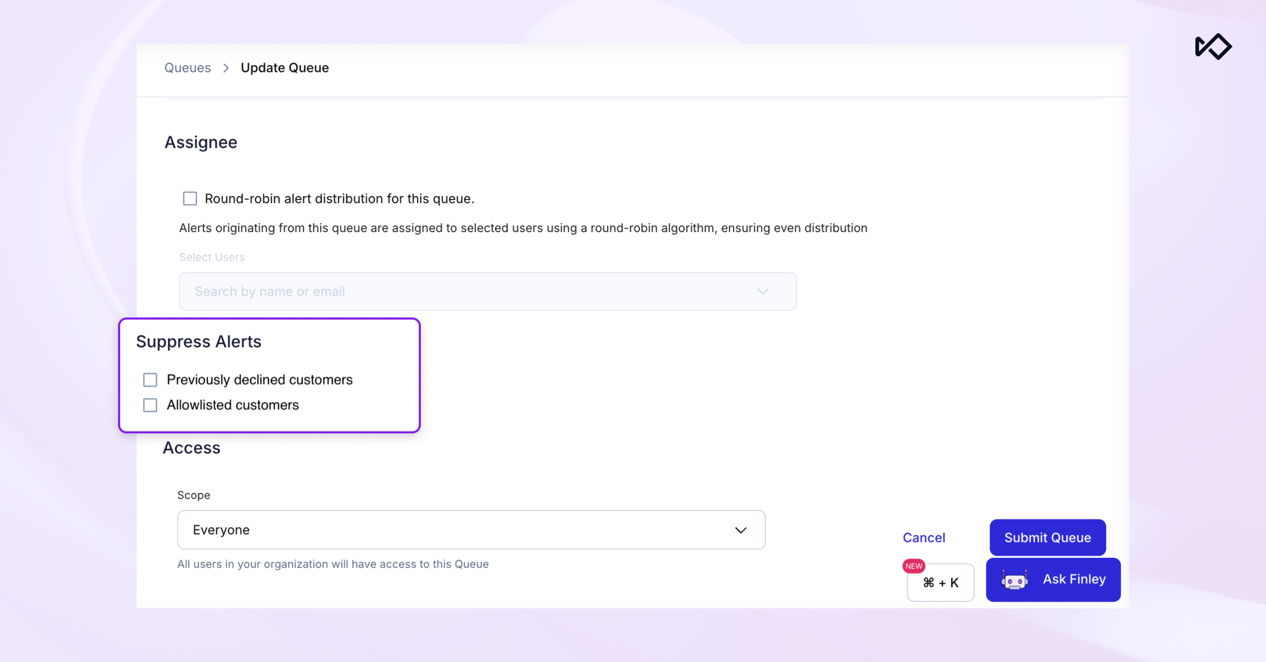Open the ⌘ + K command shortcut

point(940,582)
